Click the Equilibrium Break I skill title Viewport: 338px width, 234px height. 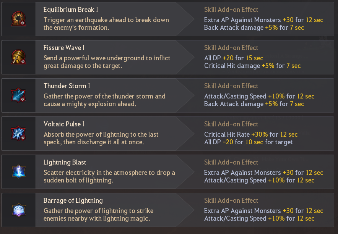pyautogui.click(x=71, y=10)
